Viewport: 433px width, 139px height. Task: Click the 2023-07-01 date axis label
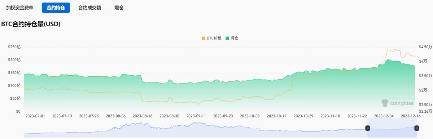pos(35,116)
